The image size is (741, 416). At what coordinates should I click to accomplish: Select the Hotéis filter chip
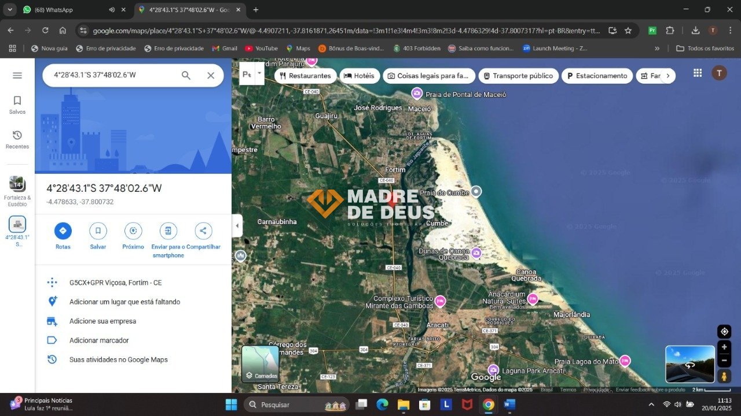pyautogui.click(x=359, y=76)
